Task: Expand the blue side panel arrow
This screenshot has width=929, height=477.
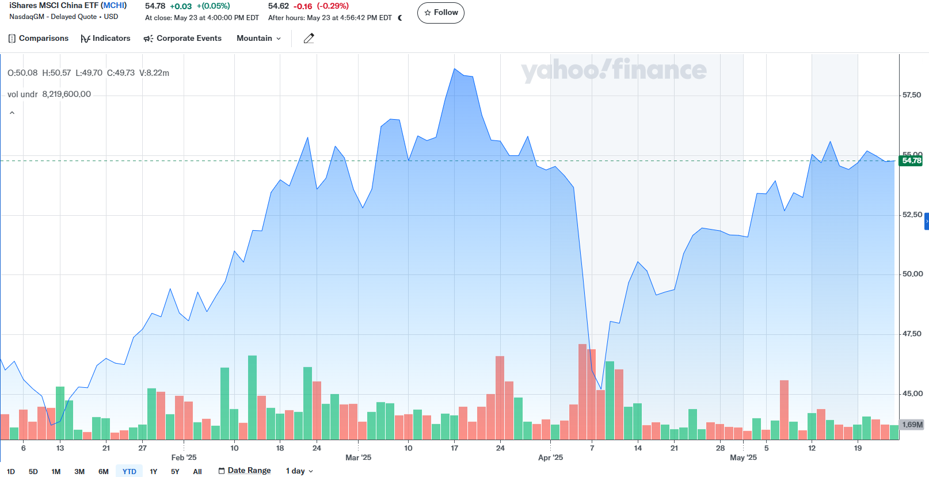Action: click(x=926, y=222)
